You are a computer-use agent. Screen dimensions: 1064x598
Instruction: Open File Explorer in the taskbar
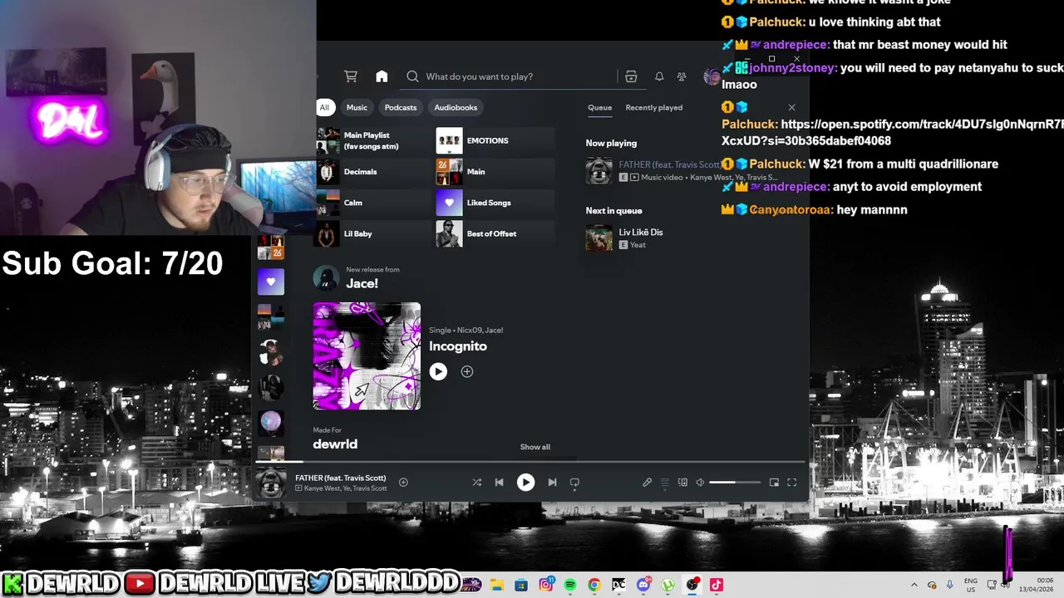(x=497, y=585)
